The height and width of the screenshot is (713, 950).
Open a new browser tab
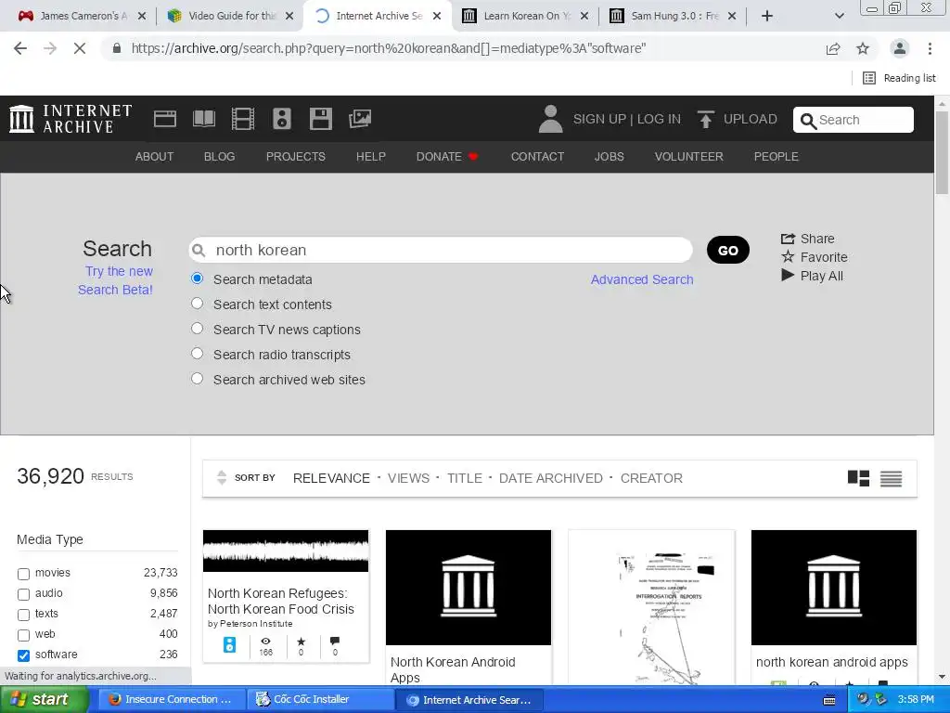coord(767,16)
